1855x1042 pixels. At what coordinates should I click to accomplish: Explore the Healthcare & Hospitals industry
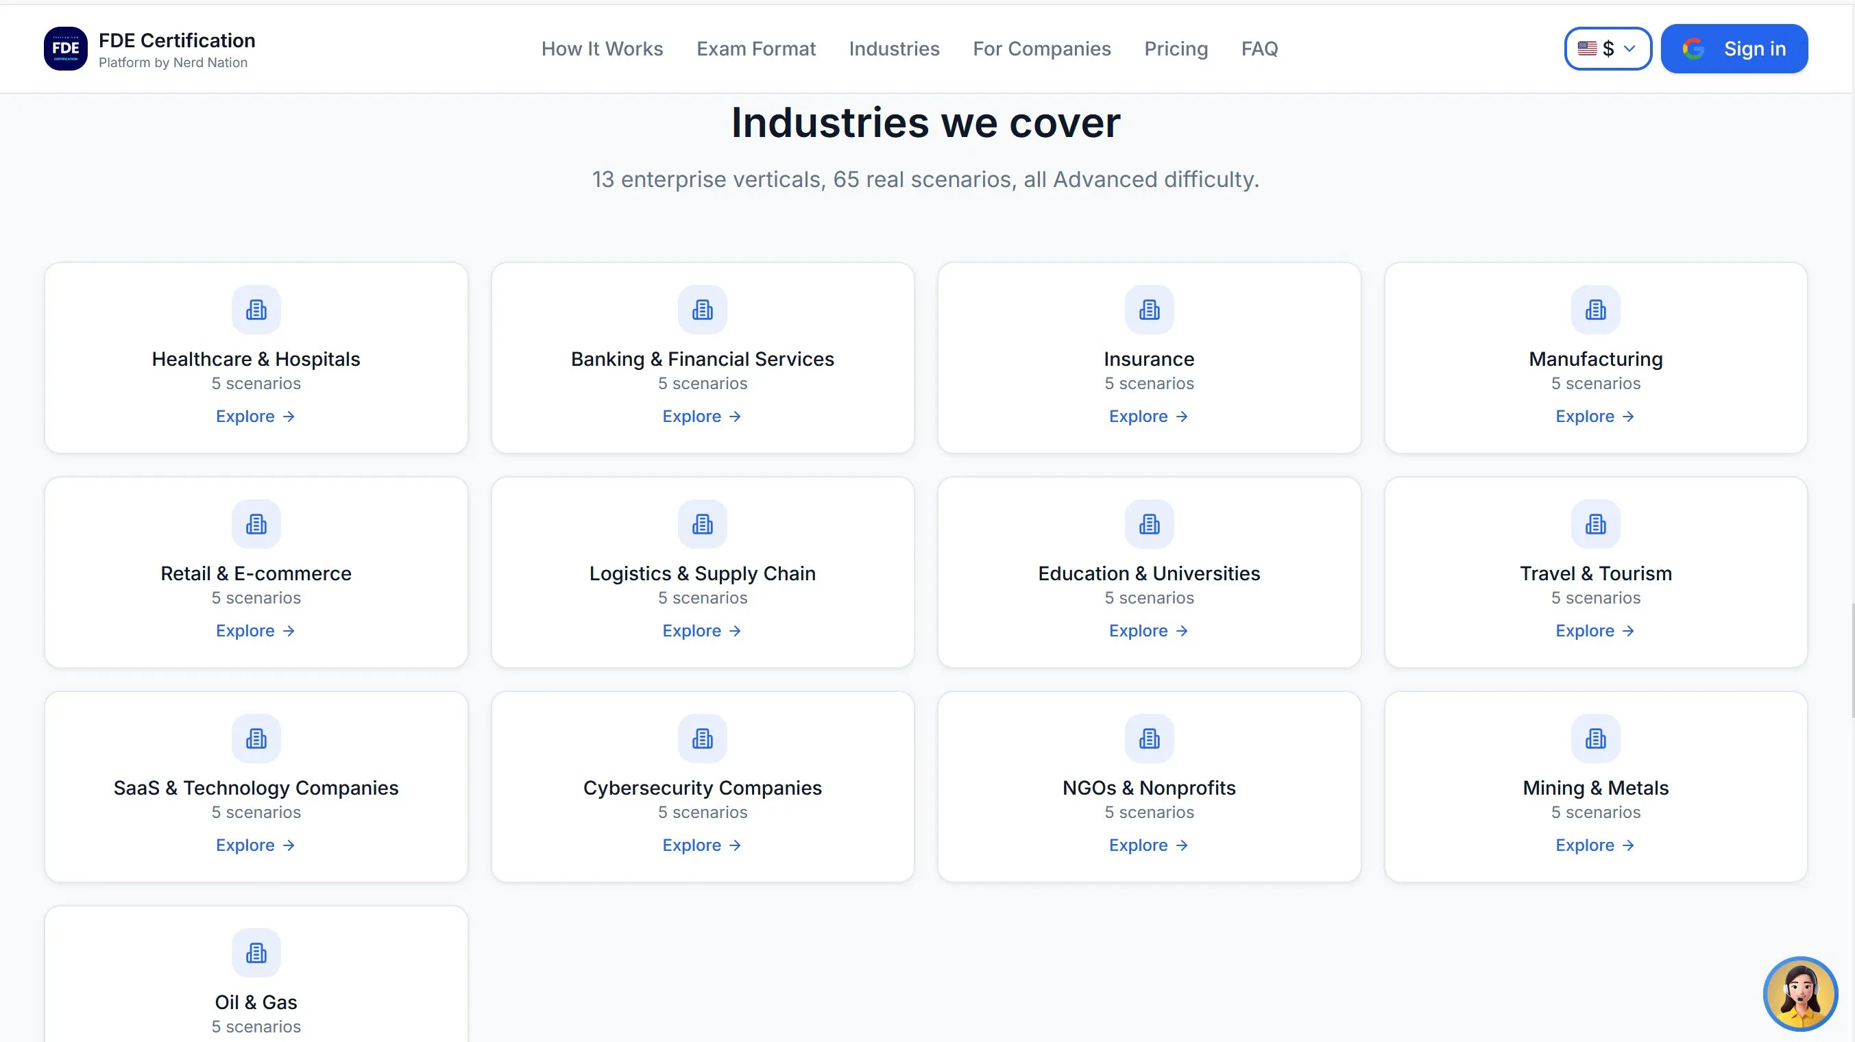256,417
